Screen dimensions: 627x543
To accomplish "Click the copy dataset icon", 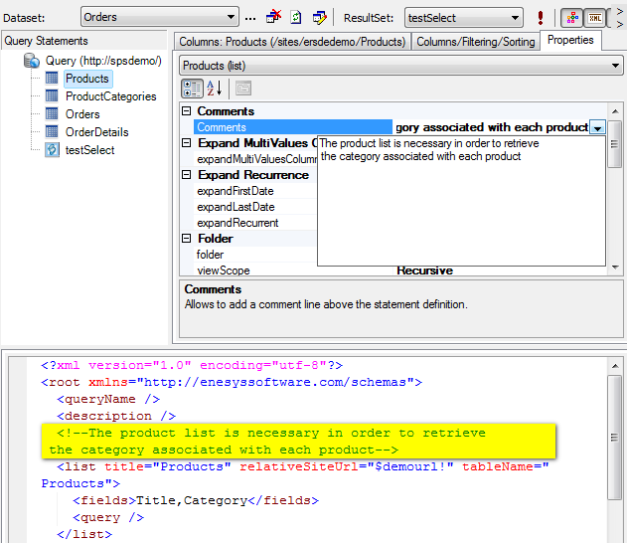I will pyautogui.click(x=297, y=18).
